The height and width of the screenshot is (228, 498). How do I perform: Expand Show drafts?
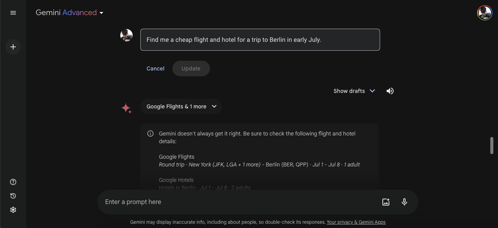click(354, 91)
